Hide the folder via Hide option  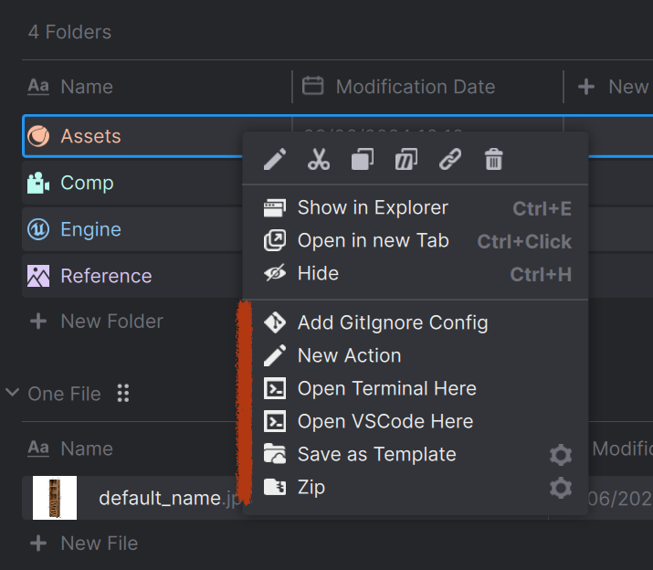point(318,273)
